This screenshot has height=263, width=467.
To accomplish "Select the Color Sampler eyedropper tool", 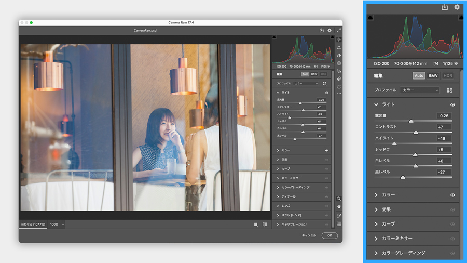I will (x=339, y=216).
